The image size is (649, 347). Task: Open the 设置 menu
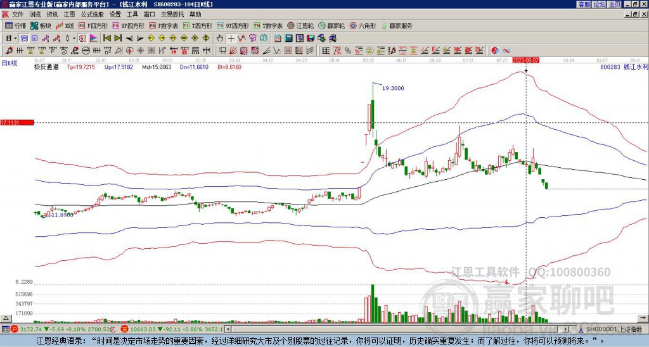[115, 15]
